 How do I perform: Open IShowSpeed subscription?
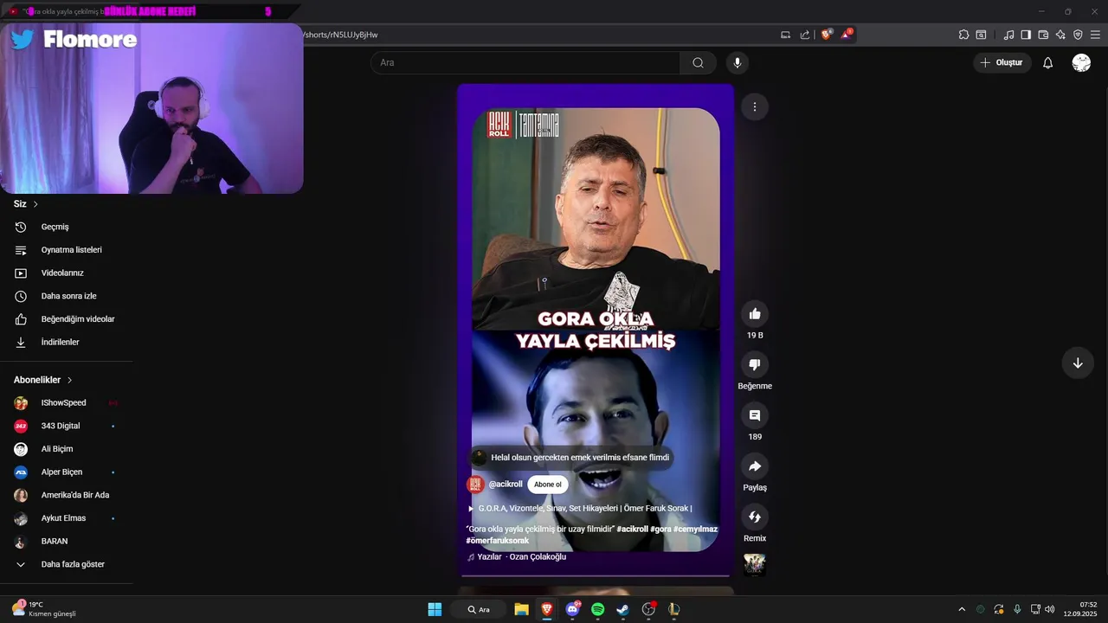tap(67, 403)
